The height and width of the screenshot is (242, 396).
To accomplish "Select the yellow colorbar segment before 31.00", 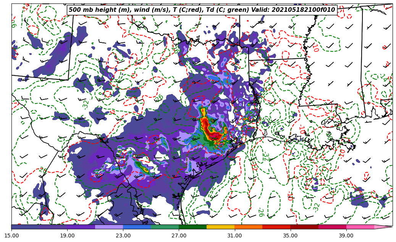I will (x=221, y=227).
